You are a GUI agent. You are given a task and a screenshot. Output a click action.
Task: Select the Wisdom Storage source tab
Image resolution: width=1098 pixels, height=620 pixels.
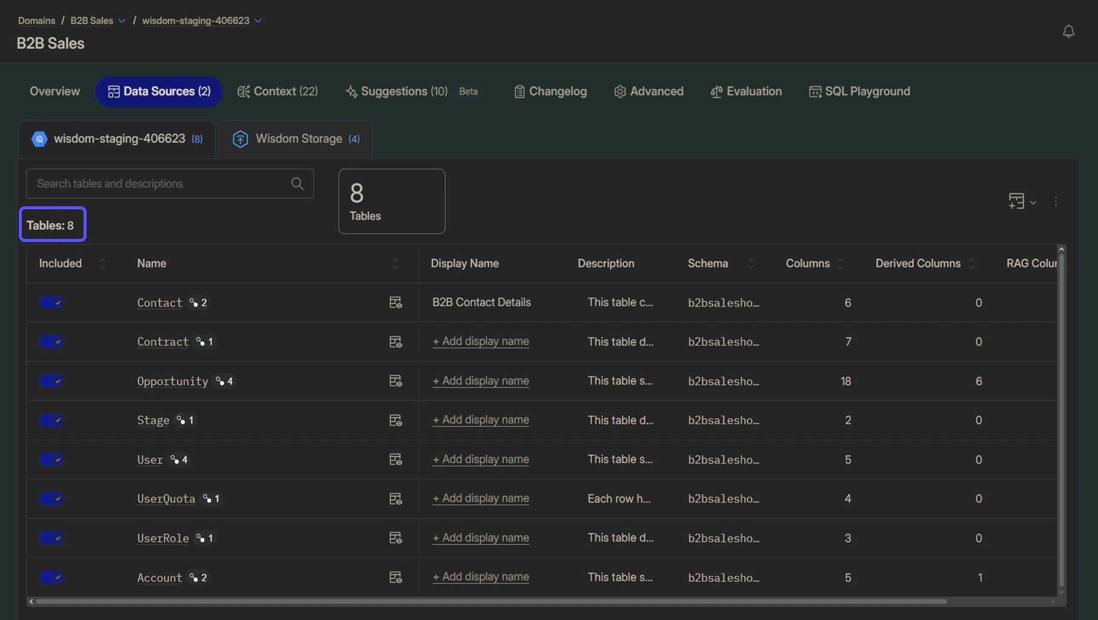point(296,139)
